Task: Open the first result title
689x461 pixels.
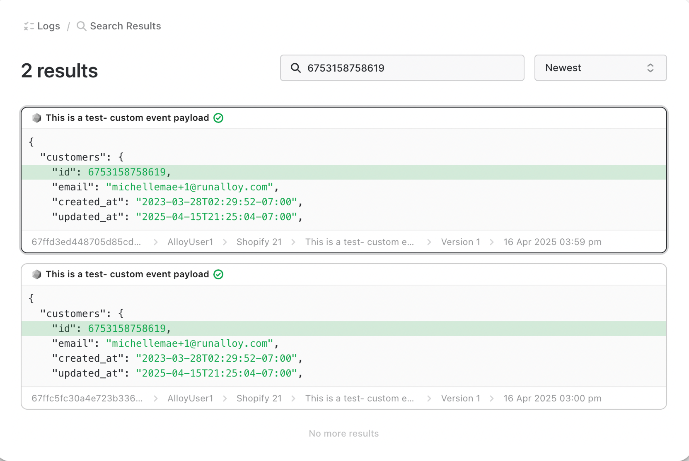Action: pyautogui.click(x=127, y=118)
